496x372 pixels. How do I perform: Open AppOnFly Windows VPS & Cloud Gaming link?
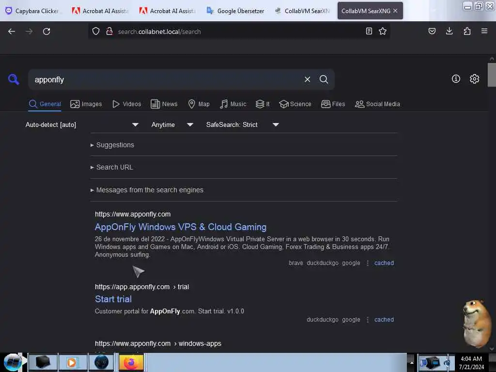point(181,227)
